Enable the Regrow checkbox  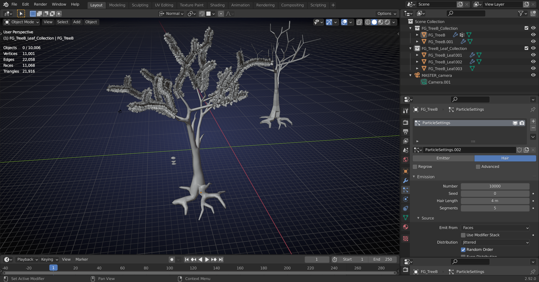click(x=415, y=167)
